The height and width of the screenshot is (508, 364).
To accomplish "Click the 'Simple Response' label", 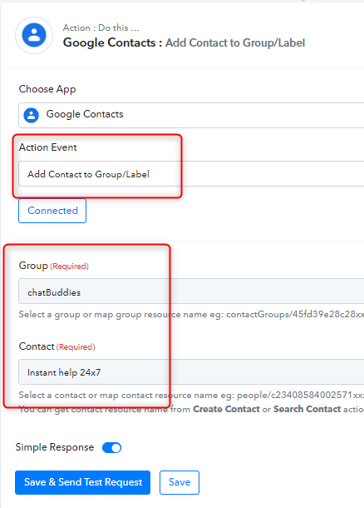I will pyautogui.click(x=55, y=447).
